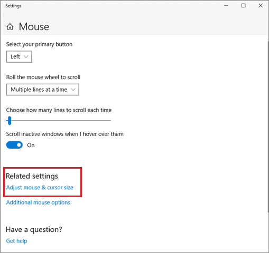Open Additional mouse options link
Screen dimensions: 269x253
(x=38, y=202)
